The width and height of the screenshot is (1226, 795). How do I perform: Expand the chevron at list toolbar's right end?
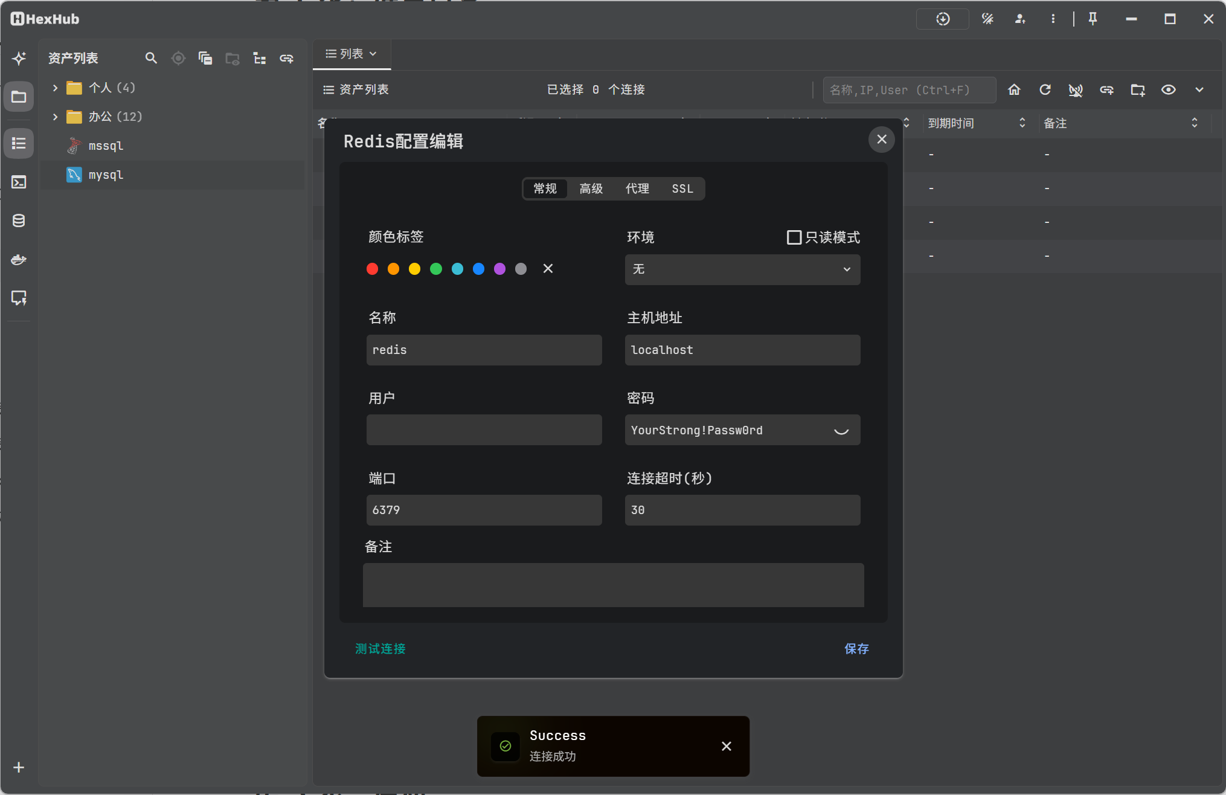tap(1199, 89)
